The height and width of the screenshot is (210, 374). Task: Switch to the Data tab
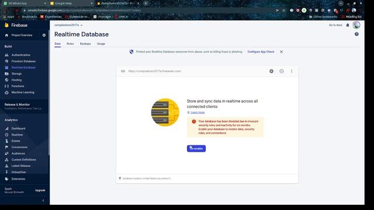pyautogui.click(x=57, y=44)
